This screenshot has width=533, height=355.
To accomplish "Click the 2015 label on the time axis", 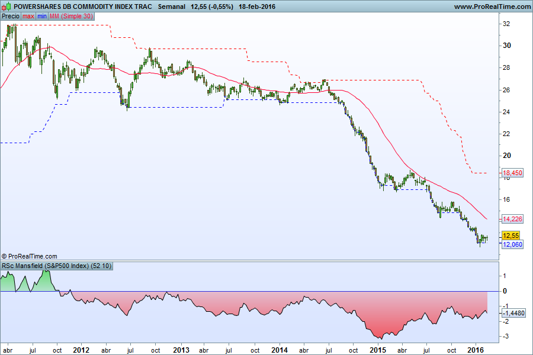I will pos(378,350).
